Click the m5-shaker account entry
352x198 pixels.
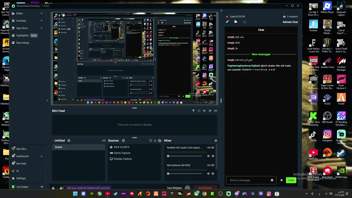pos(22,187)
